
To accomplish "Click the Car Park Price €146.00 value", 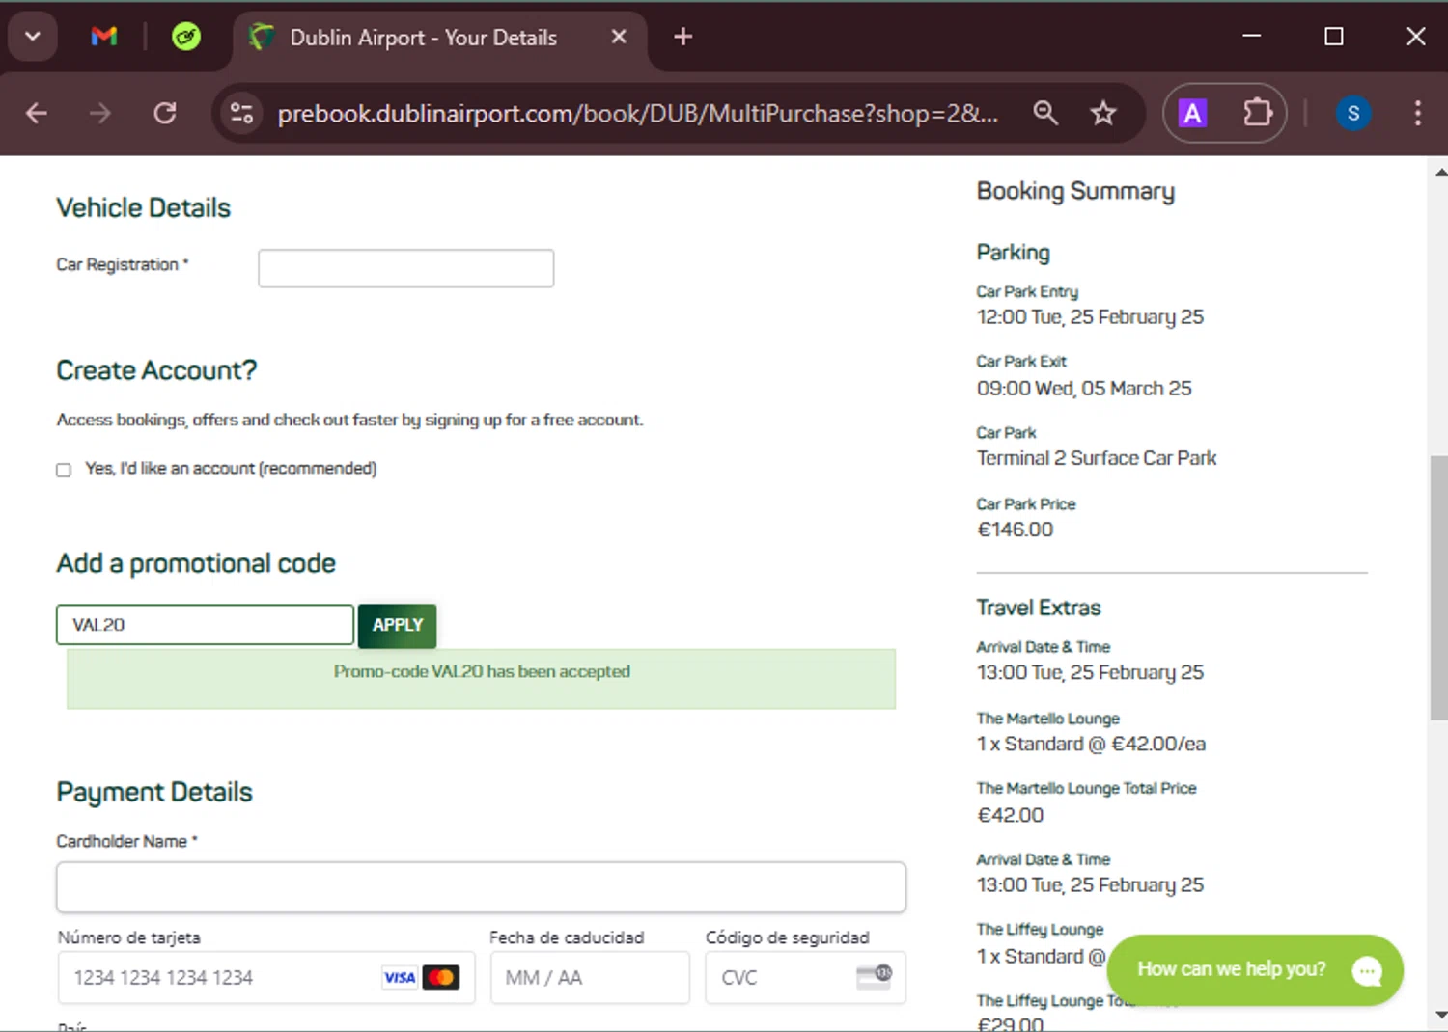I will pyautogui.click(x=1015, y=530).
